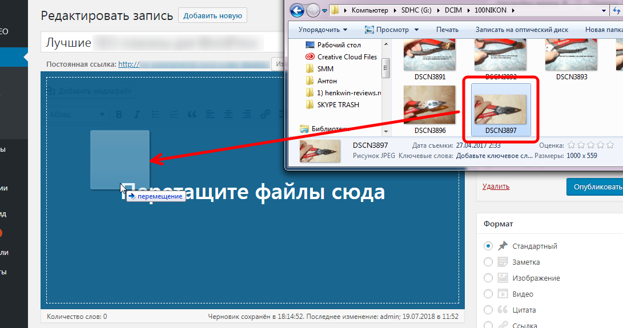
Task: Click the folder tree vertical scrollbar
Action: (x=385, y=87)
